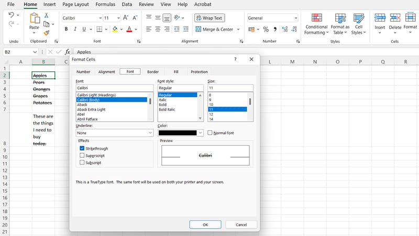Cut selection with the scissors icon
This screenshot has height=236, width=419.
[x=47, y=16]
